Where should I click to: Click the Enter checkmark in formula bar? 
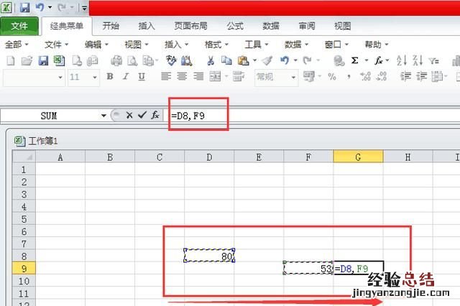142,115
